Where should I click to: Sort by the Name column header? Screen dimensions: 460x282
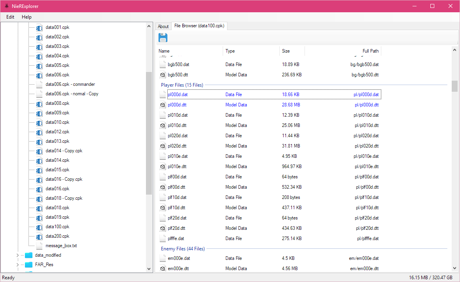click(190, 51)
